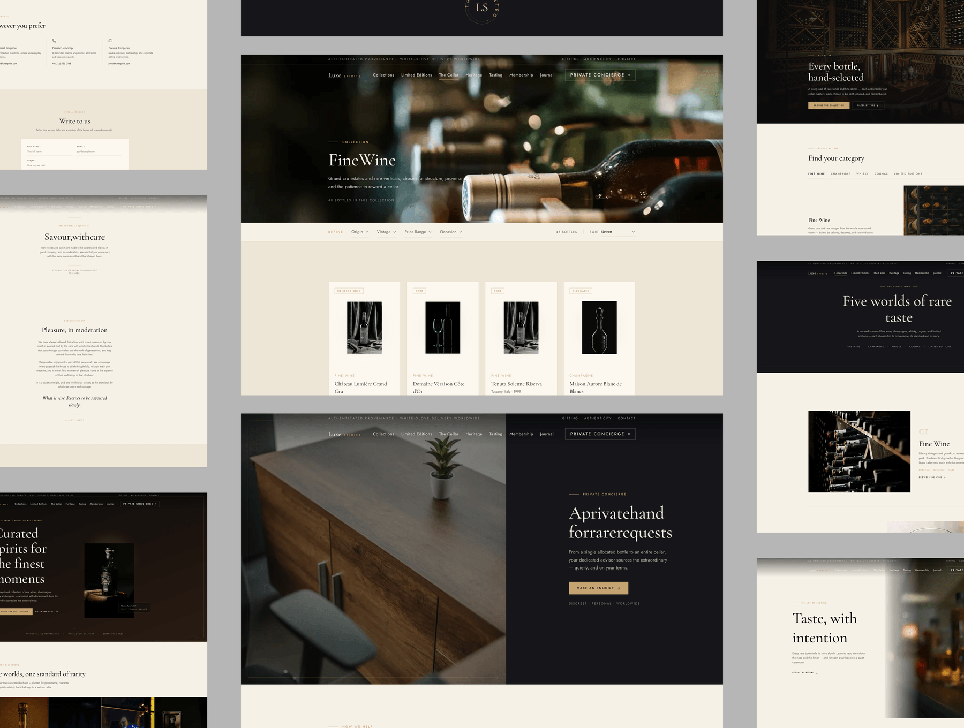This screenshot has width=964, height=728.
Task: Select Champagne tab under Find your category
Action: [x=840, y=173]
